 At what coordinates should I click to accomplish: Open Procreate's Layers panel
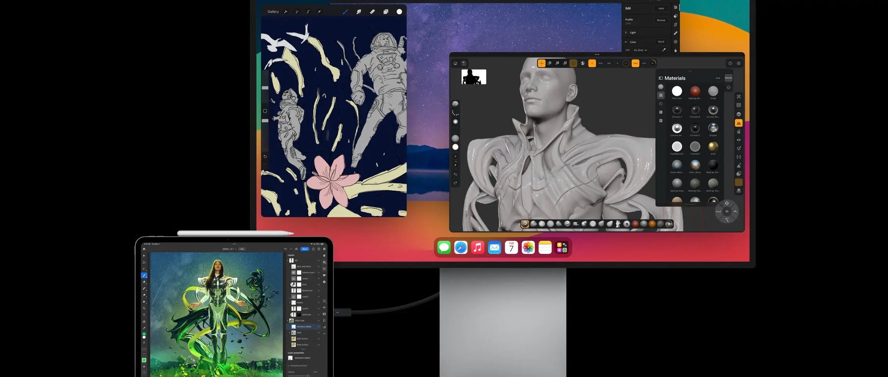(x=385, y=12)
